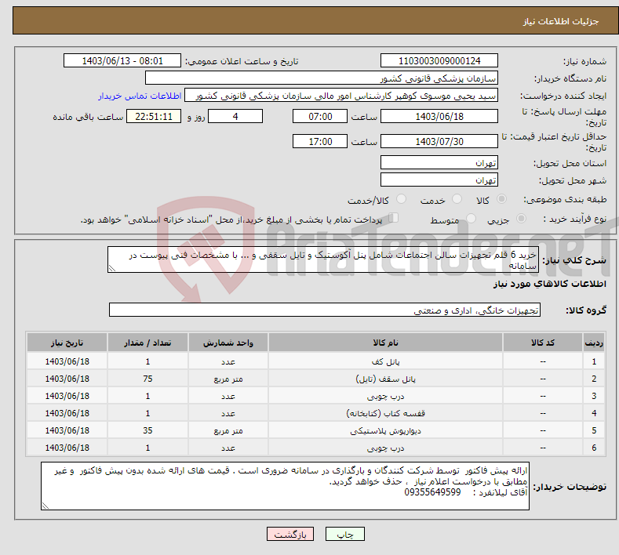The image size is (619, 555).
Task: Click the استان محل تحویل field
Action: click(439, 162)
